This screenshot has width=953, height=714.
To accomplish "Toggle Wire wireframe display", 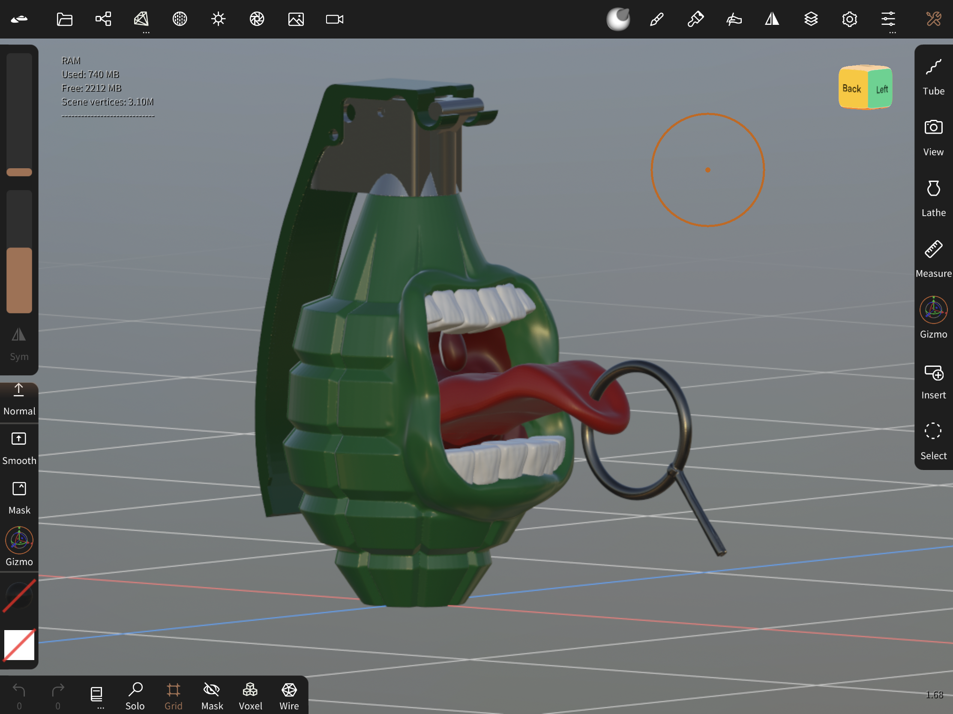I will [x=289, y=696].
